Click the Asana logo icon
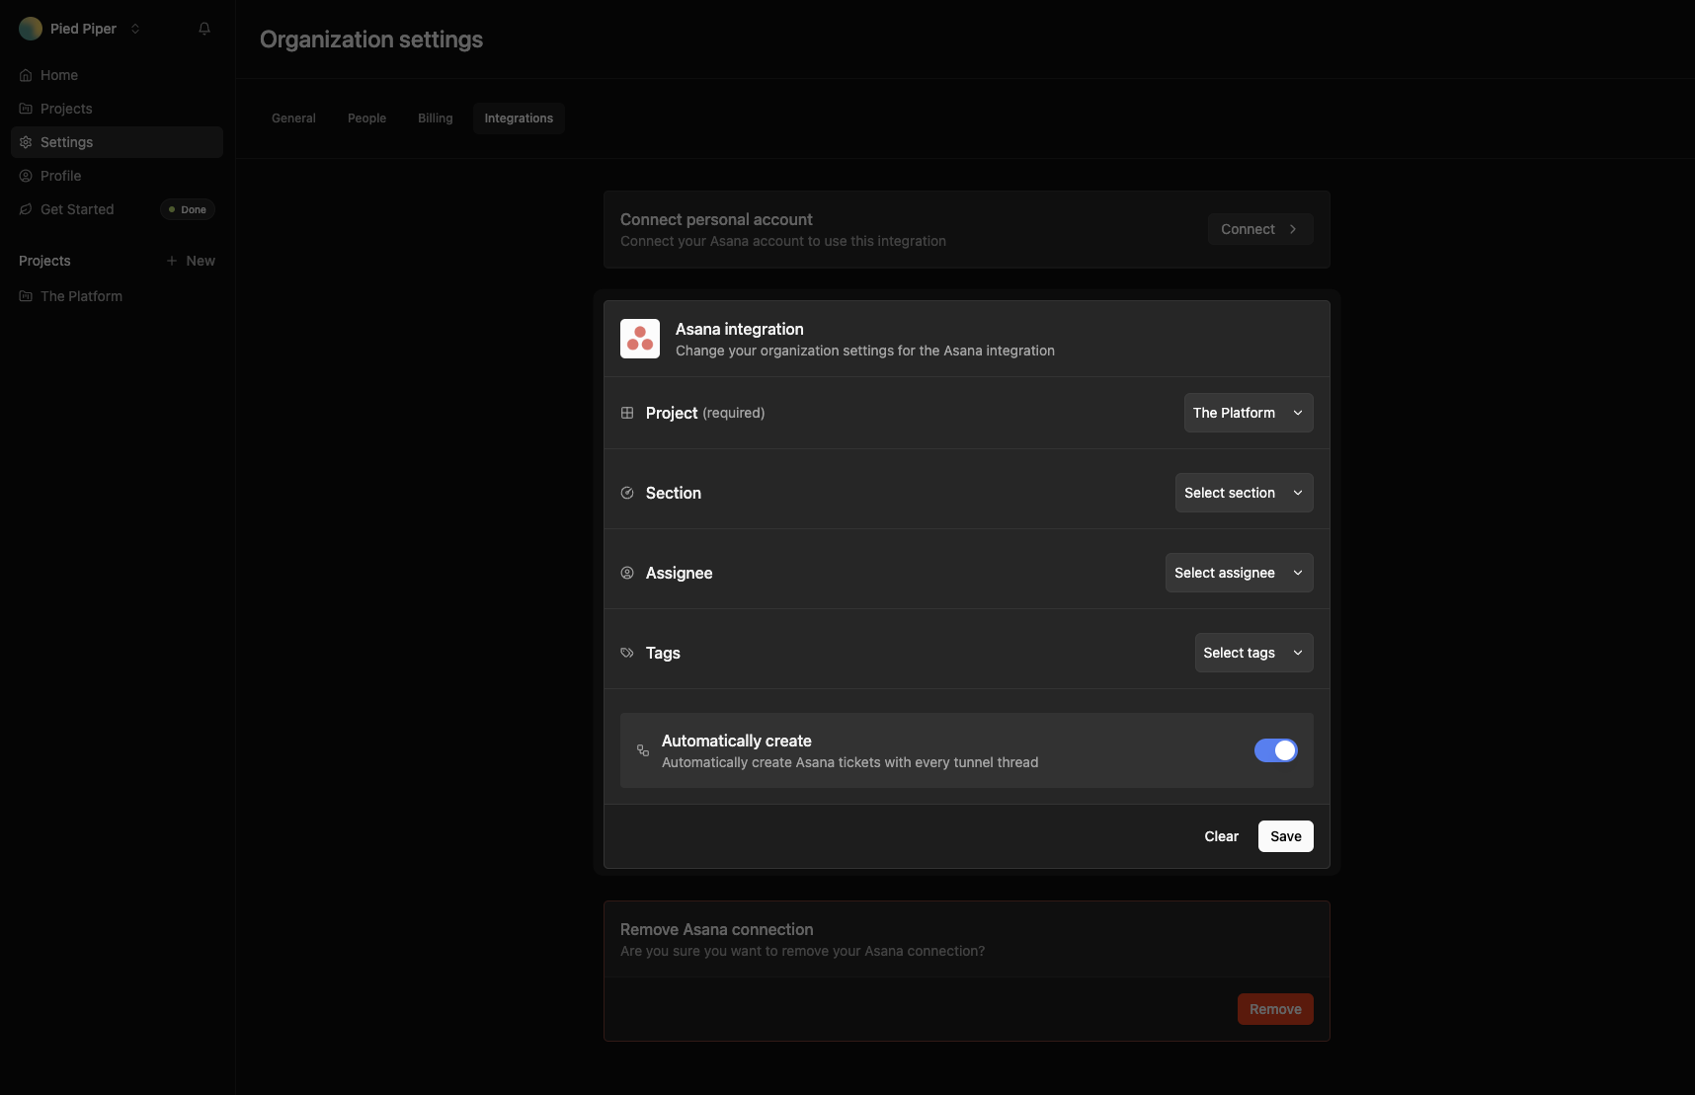This screenshot has height=1095, width=1695. pyautogui.click(x=640, y=339)
